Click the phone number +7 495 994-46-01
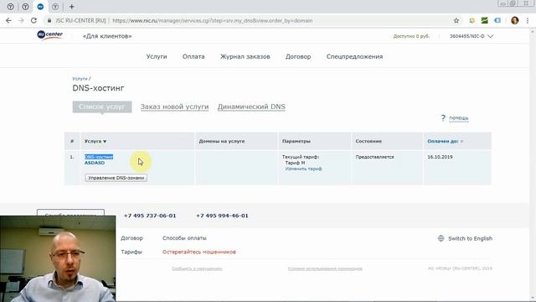536x302 pixels. pyautogui.click(x=222, y=216)
